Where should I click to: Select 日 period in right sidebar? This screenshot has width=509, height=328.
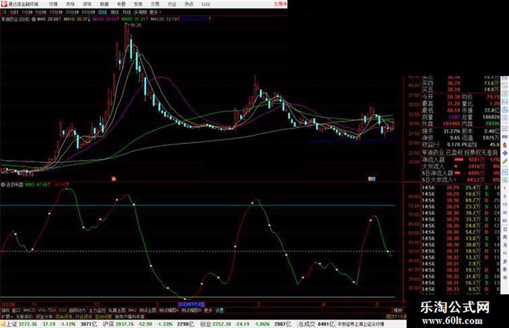[x=505, y=229]
